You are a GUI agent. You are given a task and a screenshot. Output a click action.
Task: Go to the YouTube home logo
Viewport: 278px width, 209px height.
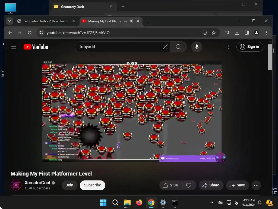point(36,47)
